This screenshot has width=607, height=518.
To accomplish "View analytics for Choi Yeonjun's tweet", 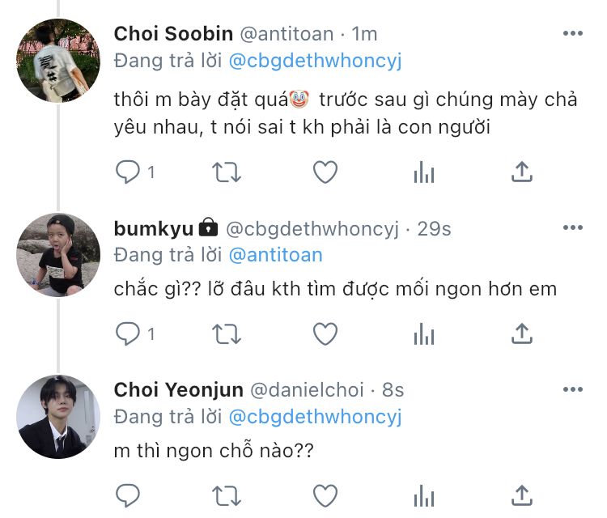I will pos(424,494).
